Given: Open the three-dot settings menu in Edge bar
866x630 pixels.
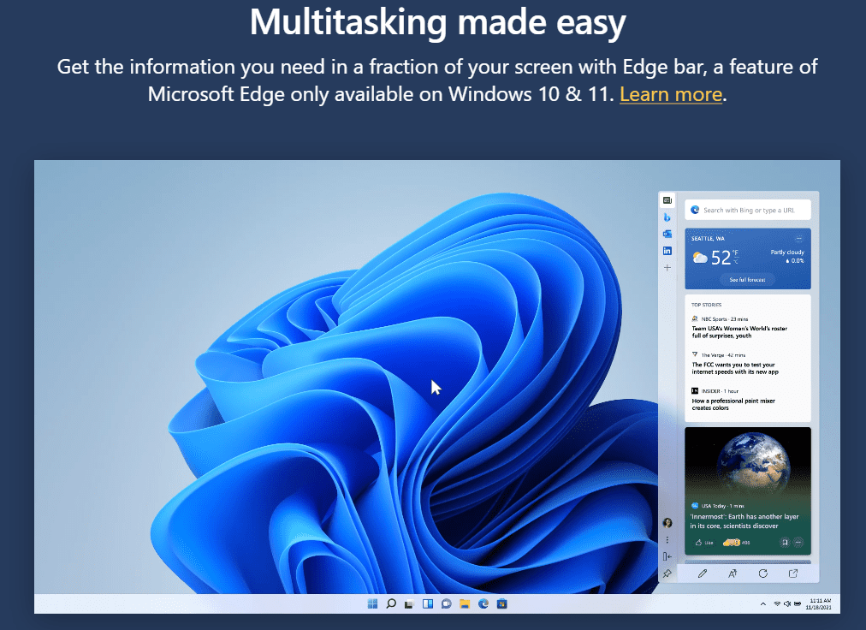Looking at the screenshot, I should [667, 540].
